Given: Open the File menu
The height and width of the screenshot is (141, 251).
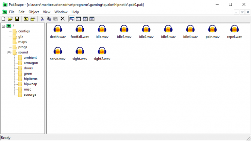Looking at the screenshot, I should click(12, 12).
